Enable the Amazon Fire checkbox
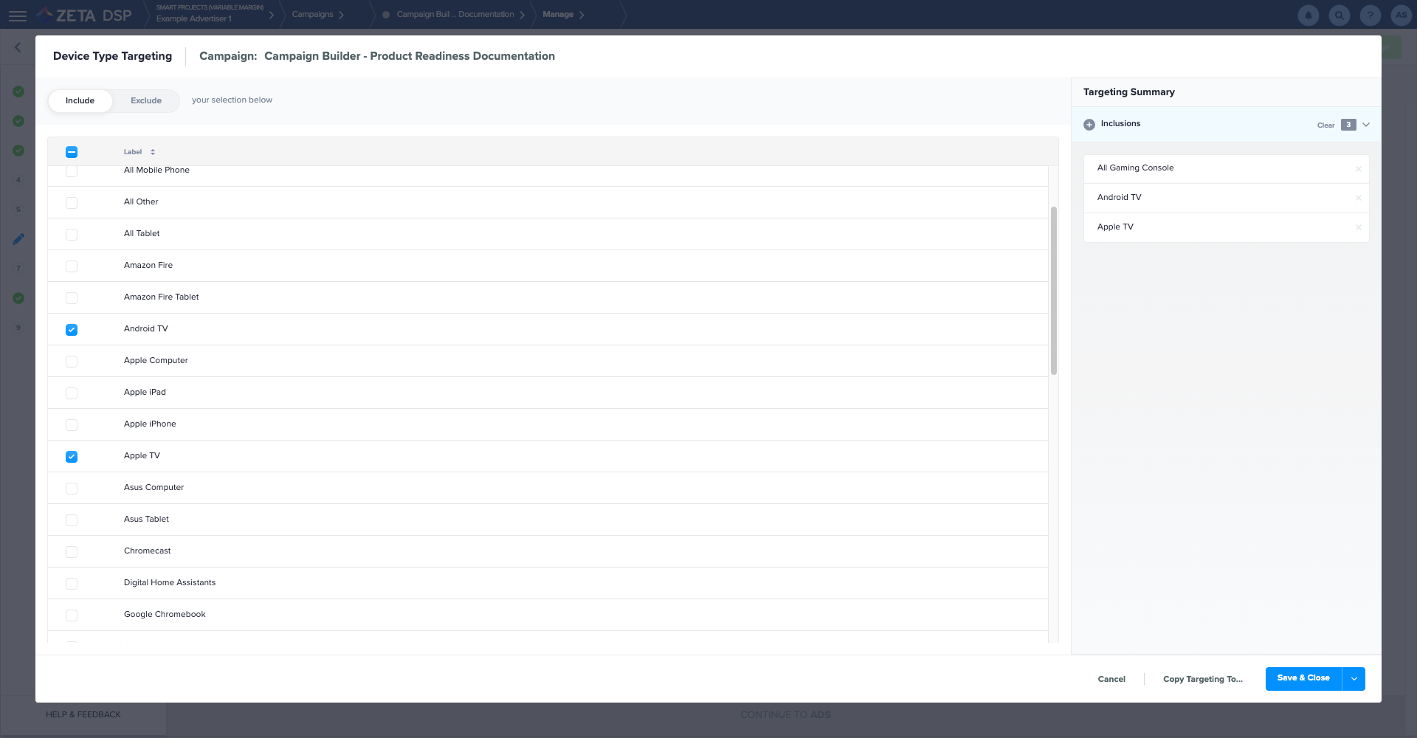Image resolution: width=1417 pixels, height=738 pixels. click(x=72, y=266)
